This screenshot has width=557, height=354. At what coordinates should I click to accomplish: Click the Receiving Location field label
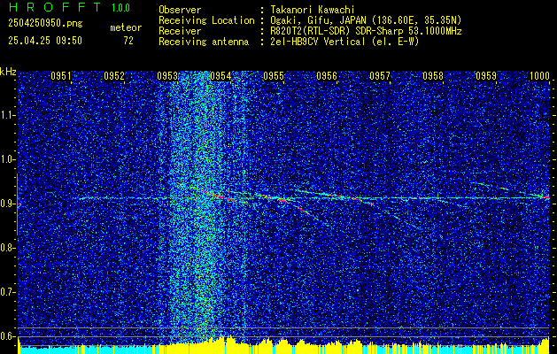[x=206, y=20]
